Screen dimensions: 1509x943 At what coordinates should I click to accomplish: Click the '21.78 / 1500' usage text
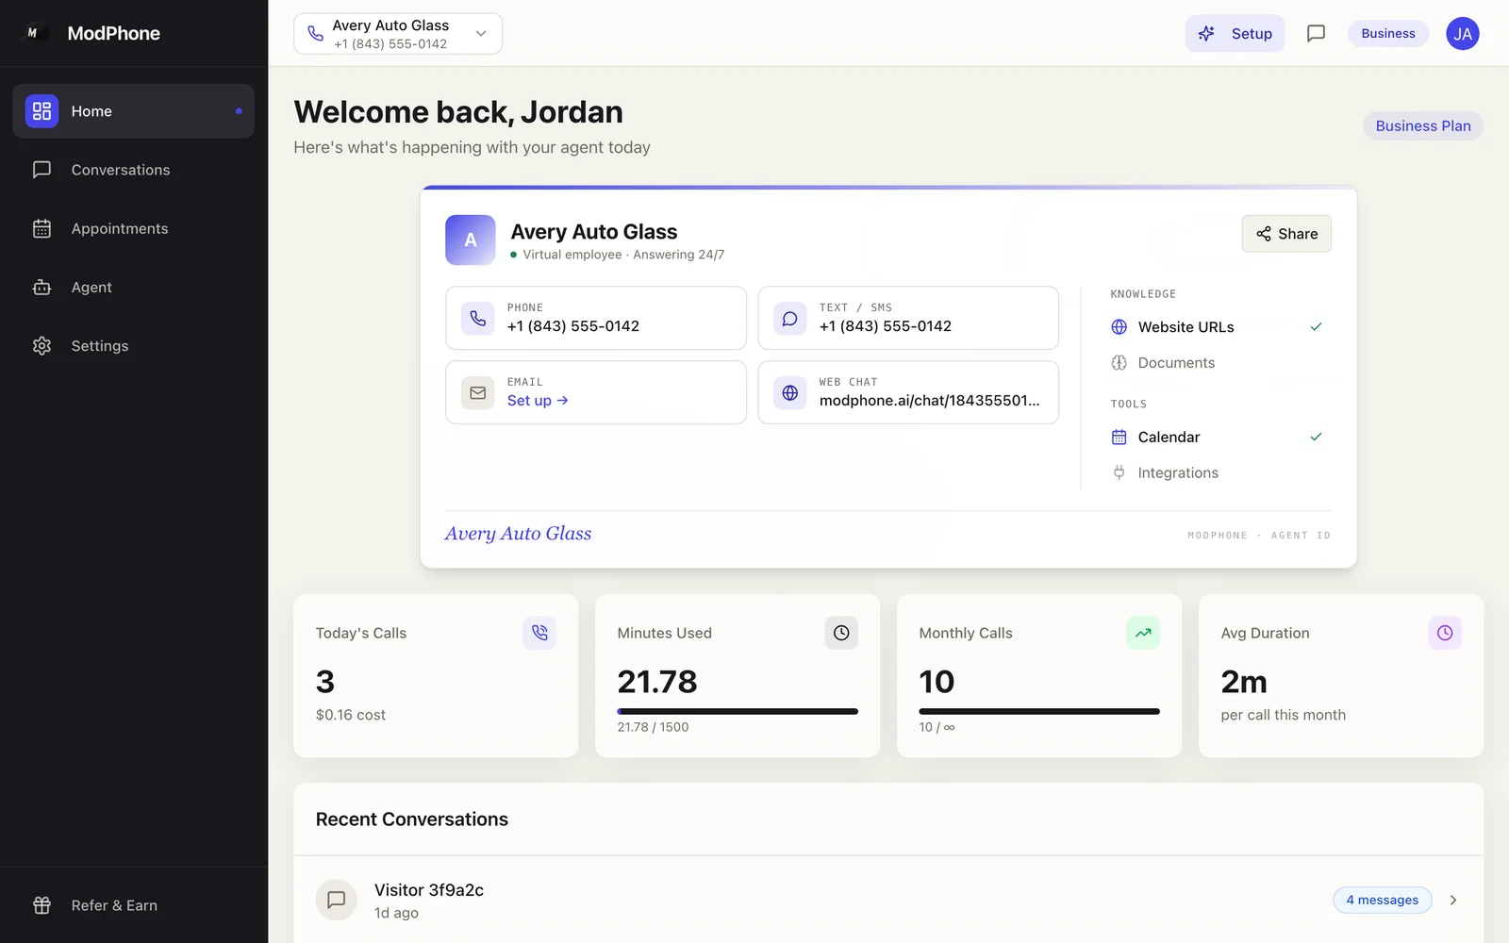click(653, 727)
